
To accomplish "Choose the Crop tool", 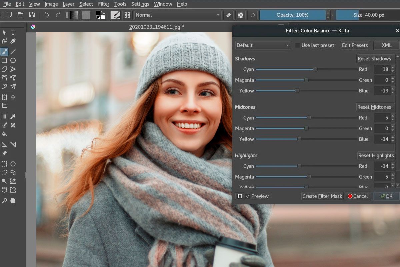I will (4, 106).
